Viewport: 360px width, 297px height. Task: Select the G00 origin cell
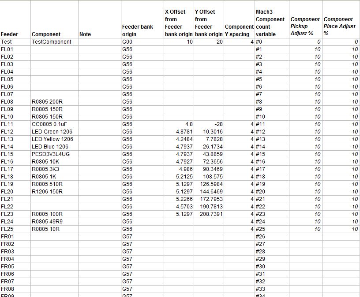pos(127,42)
